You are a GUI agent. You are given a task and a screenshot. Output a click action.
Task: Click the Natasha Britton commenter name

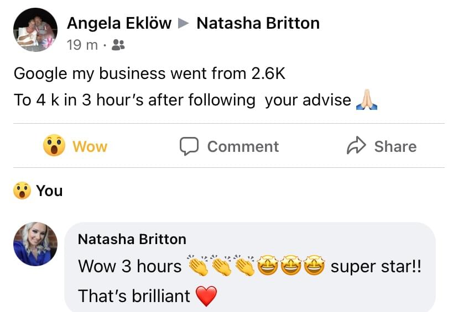click(132, 239)
